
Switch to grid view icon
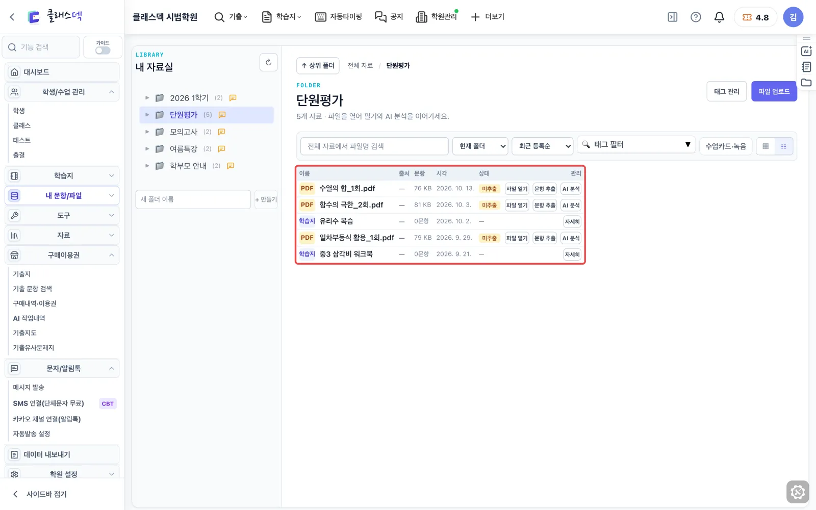click(766, 146)
